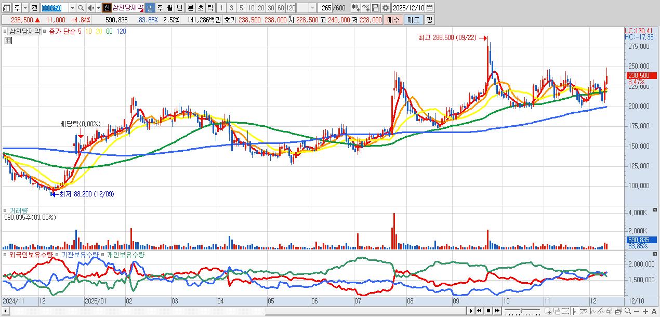The image size is (660, 317).
Task: Click the candle count field showing 265
Action: pyautogui.click(x=324, y=8)
